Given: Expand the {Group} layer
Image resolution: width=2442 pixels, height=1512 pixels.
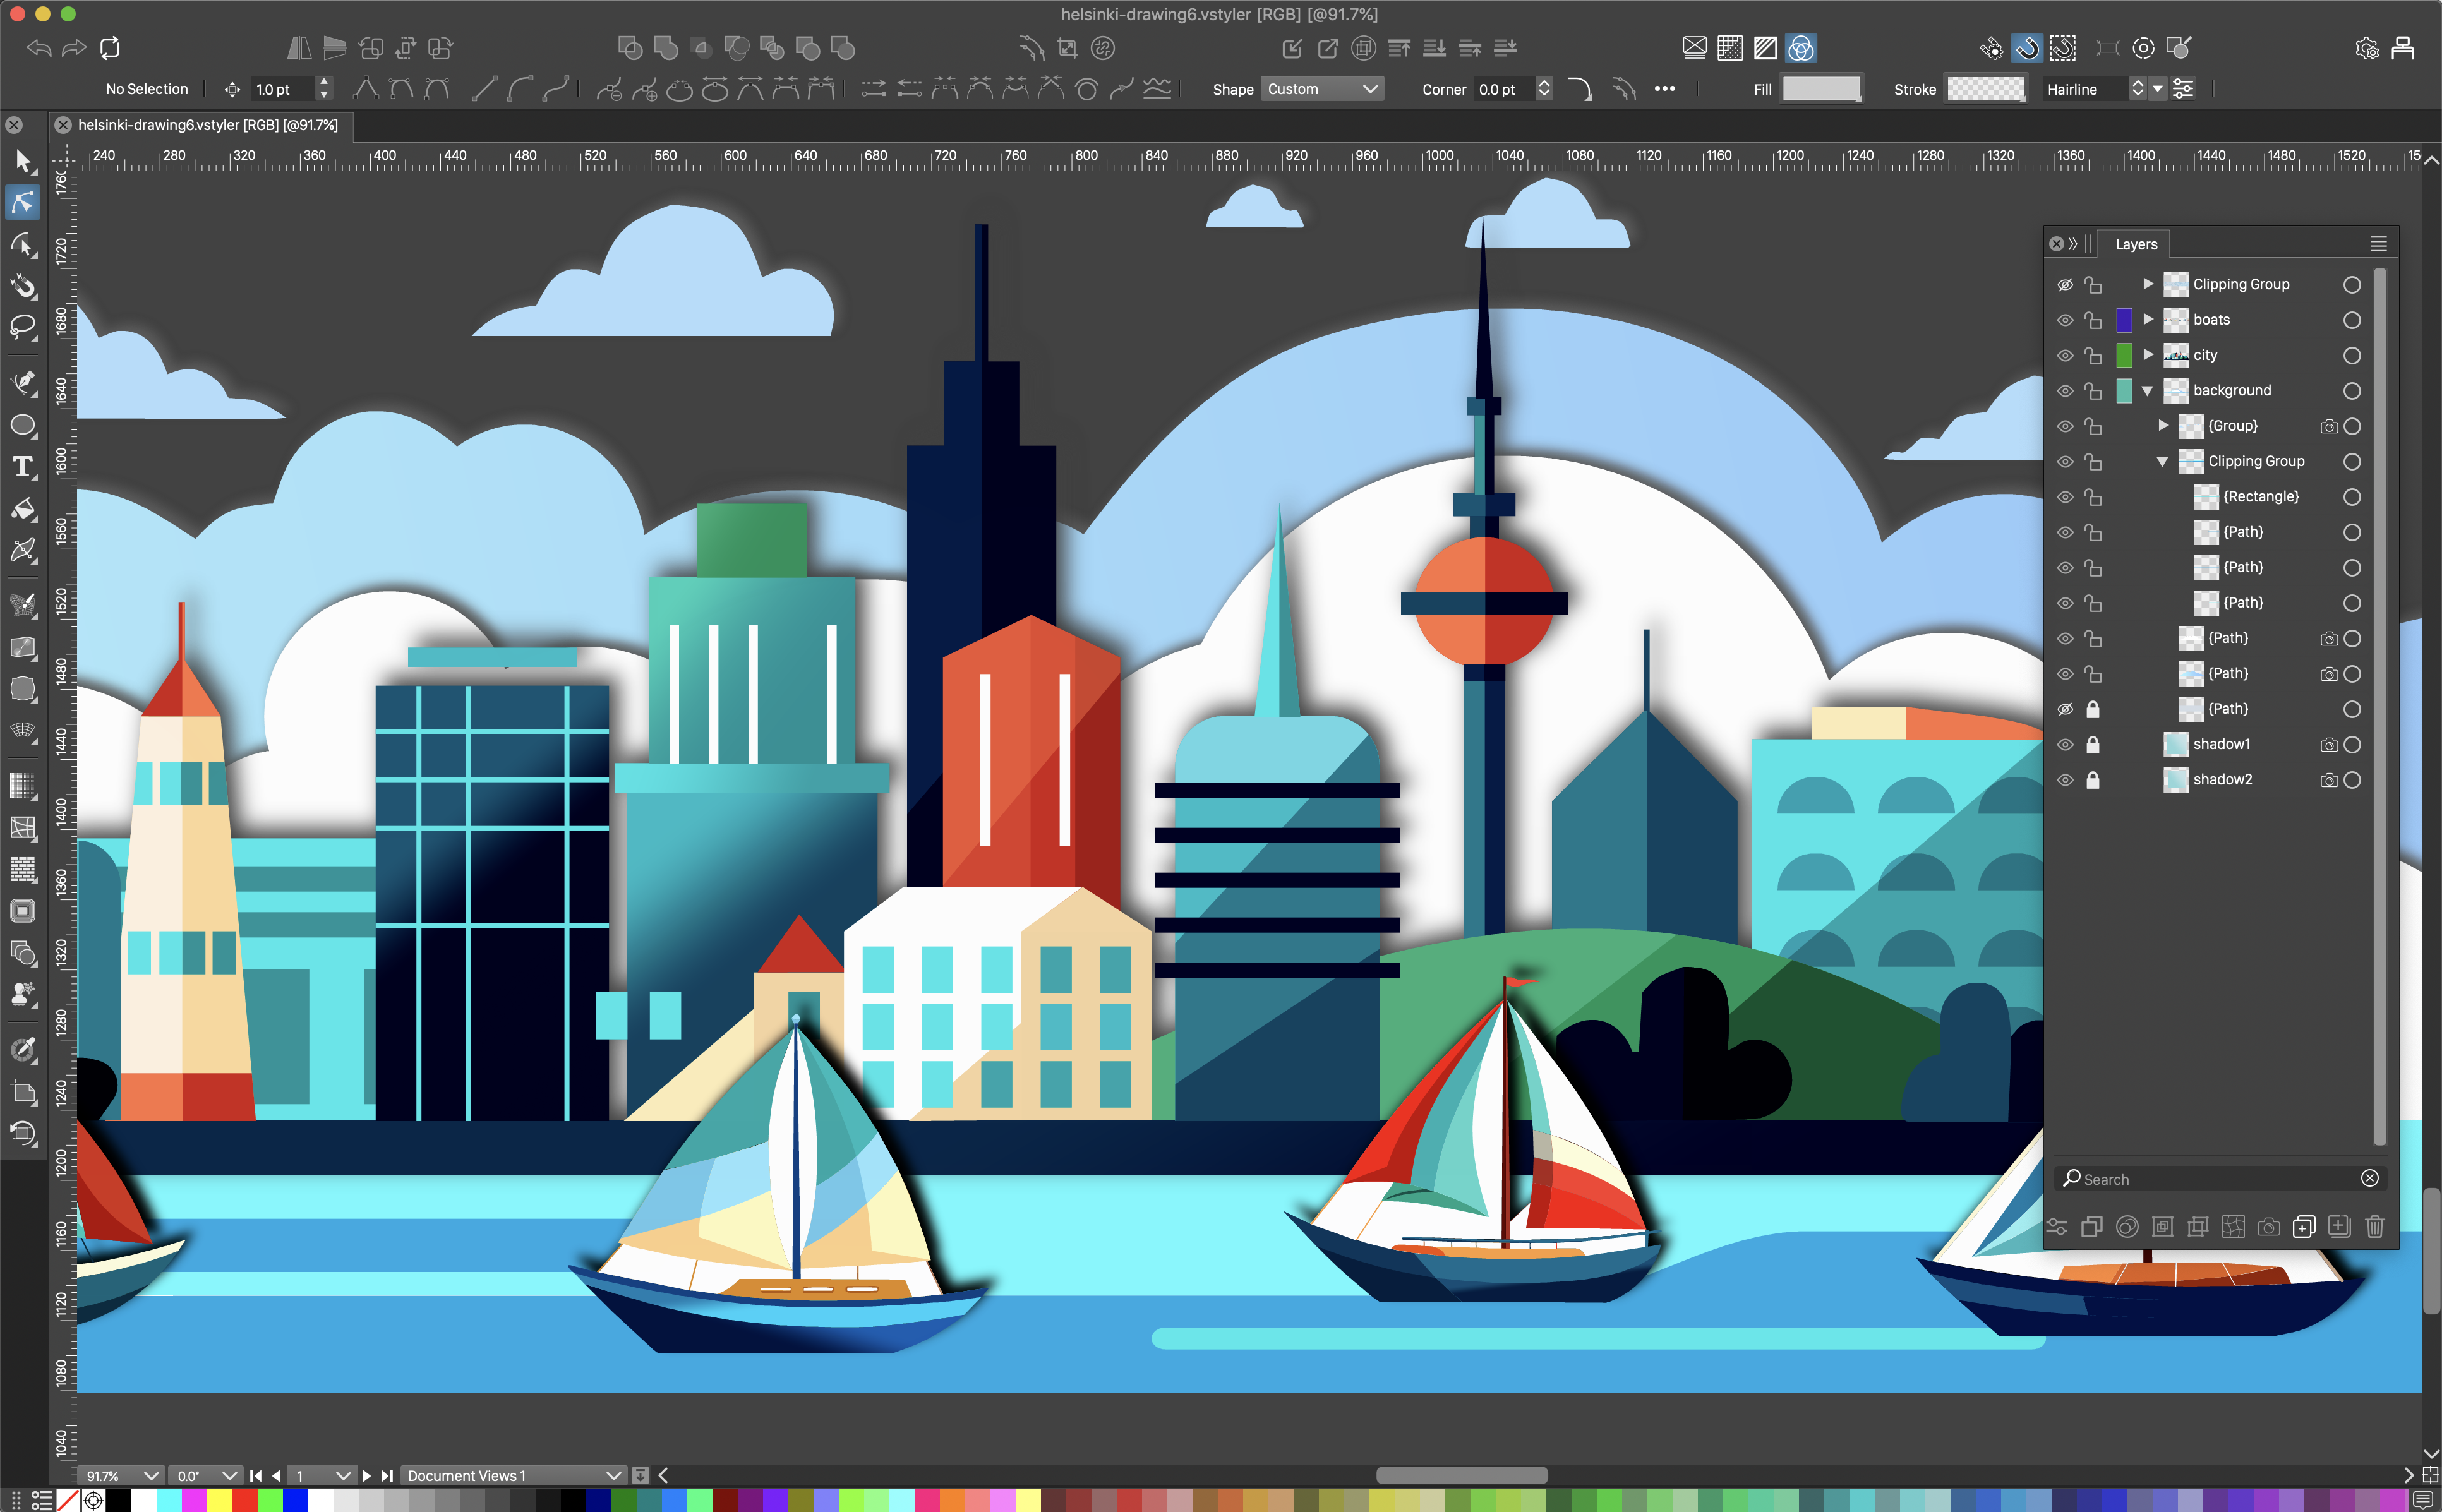Looking at the screenshot, I should tap(2163, 425).
